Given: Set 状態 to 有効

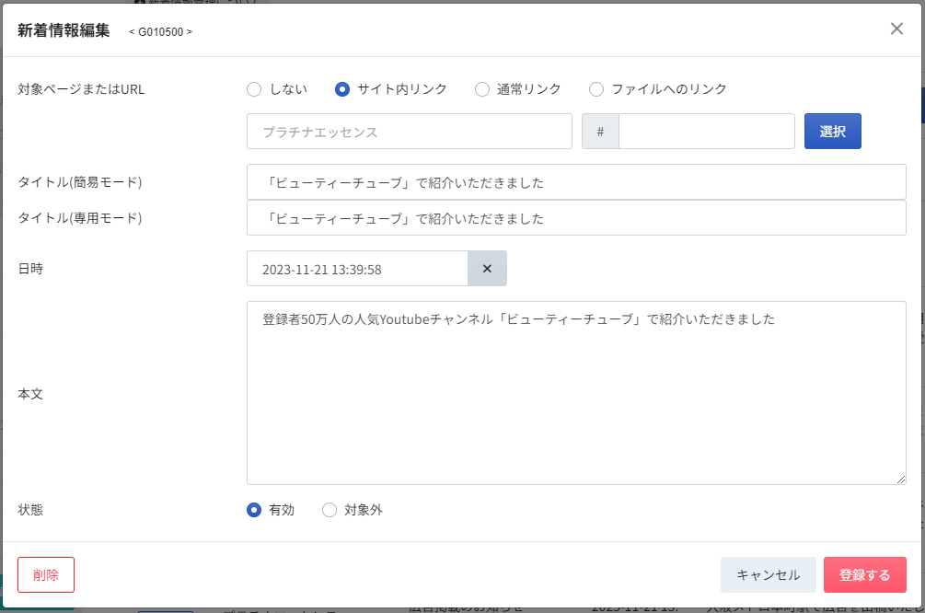Looking at the screenshot, I should coord(254,510).
